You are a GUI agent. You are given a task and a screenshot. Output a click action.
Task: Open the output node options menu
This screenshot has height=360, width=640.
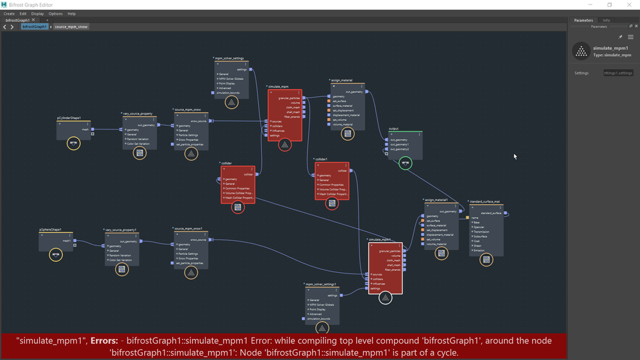(x=419, y=135)
